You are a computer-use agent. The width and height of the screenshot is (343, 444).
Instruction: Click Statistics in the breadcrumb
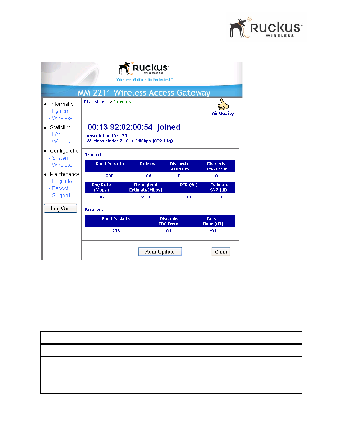95,102
